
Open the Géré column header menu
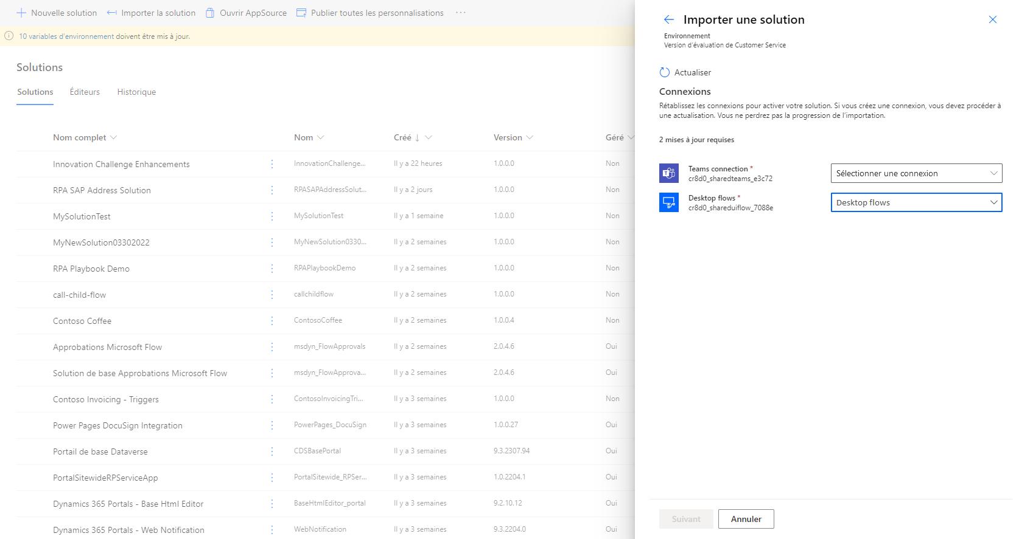(x=620, y=137)
